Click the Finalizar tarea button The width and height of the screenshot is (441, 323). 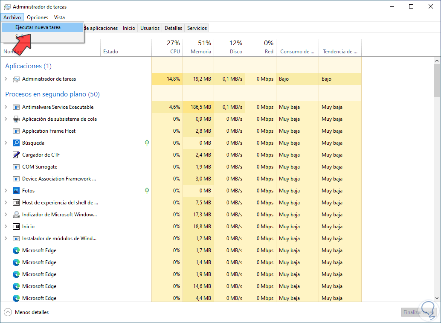pyautogui.click(x=418, y=312)
